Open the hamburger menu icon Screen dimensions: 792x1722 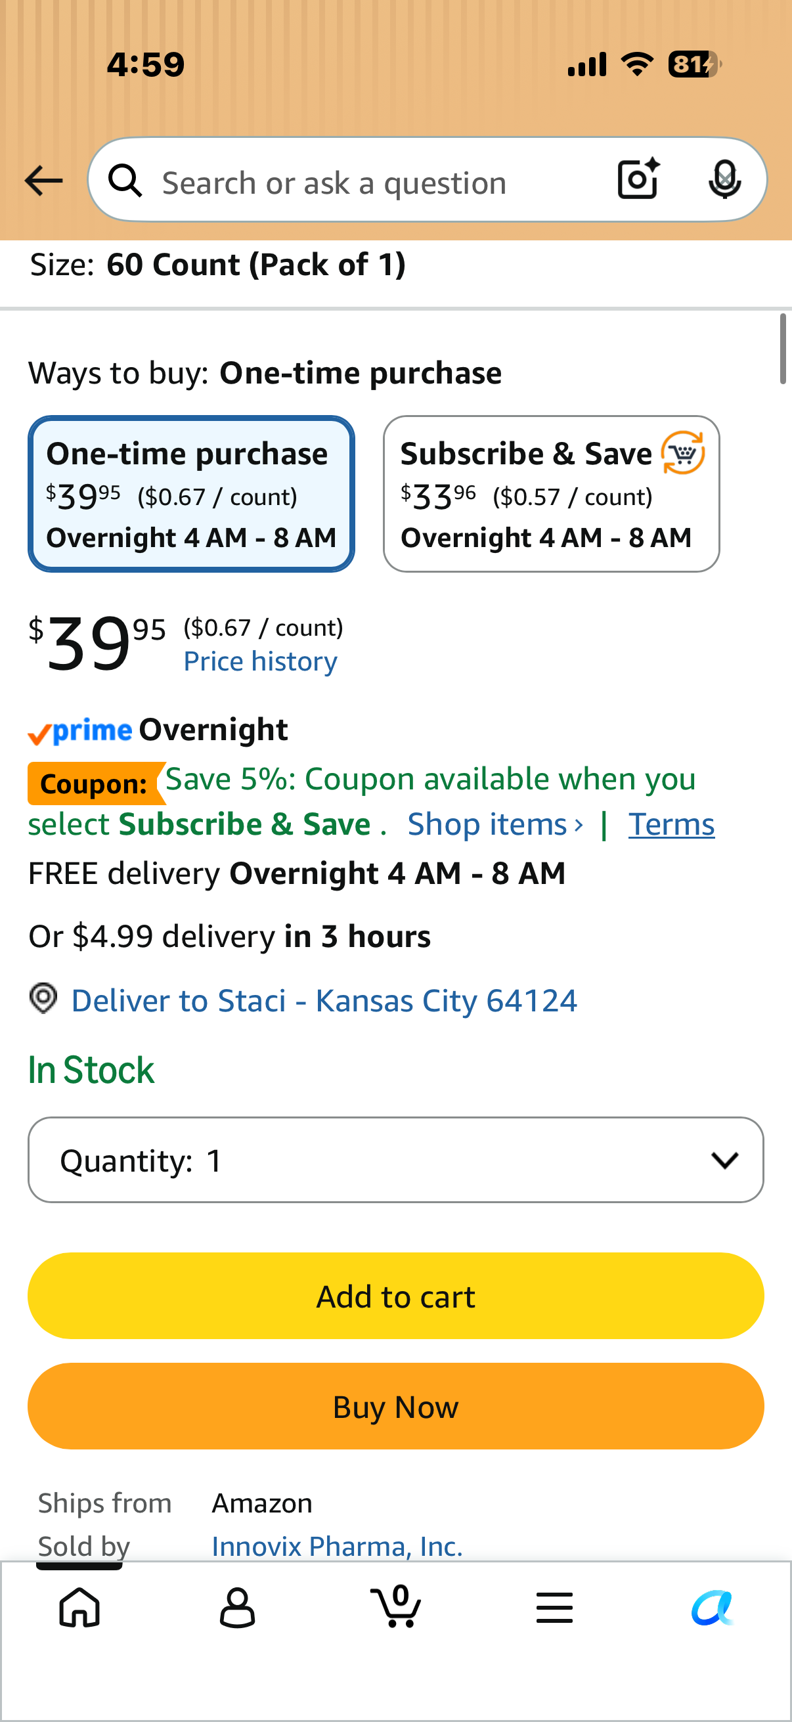tap(554, 1607)
